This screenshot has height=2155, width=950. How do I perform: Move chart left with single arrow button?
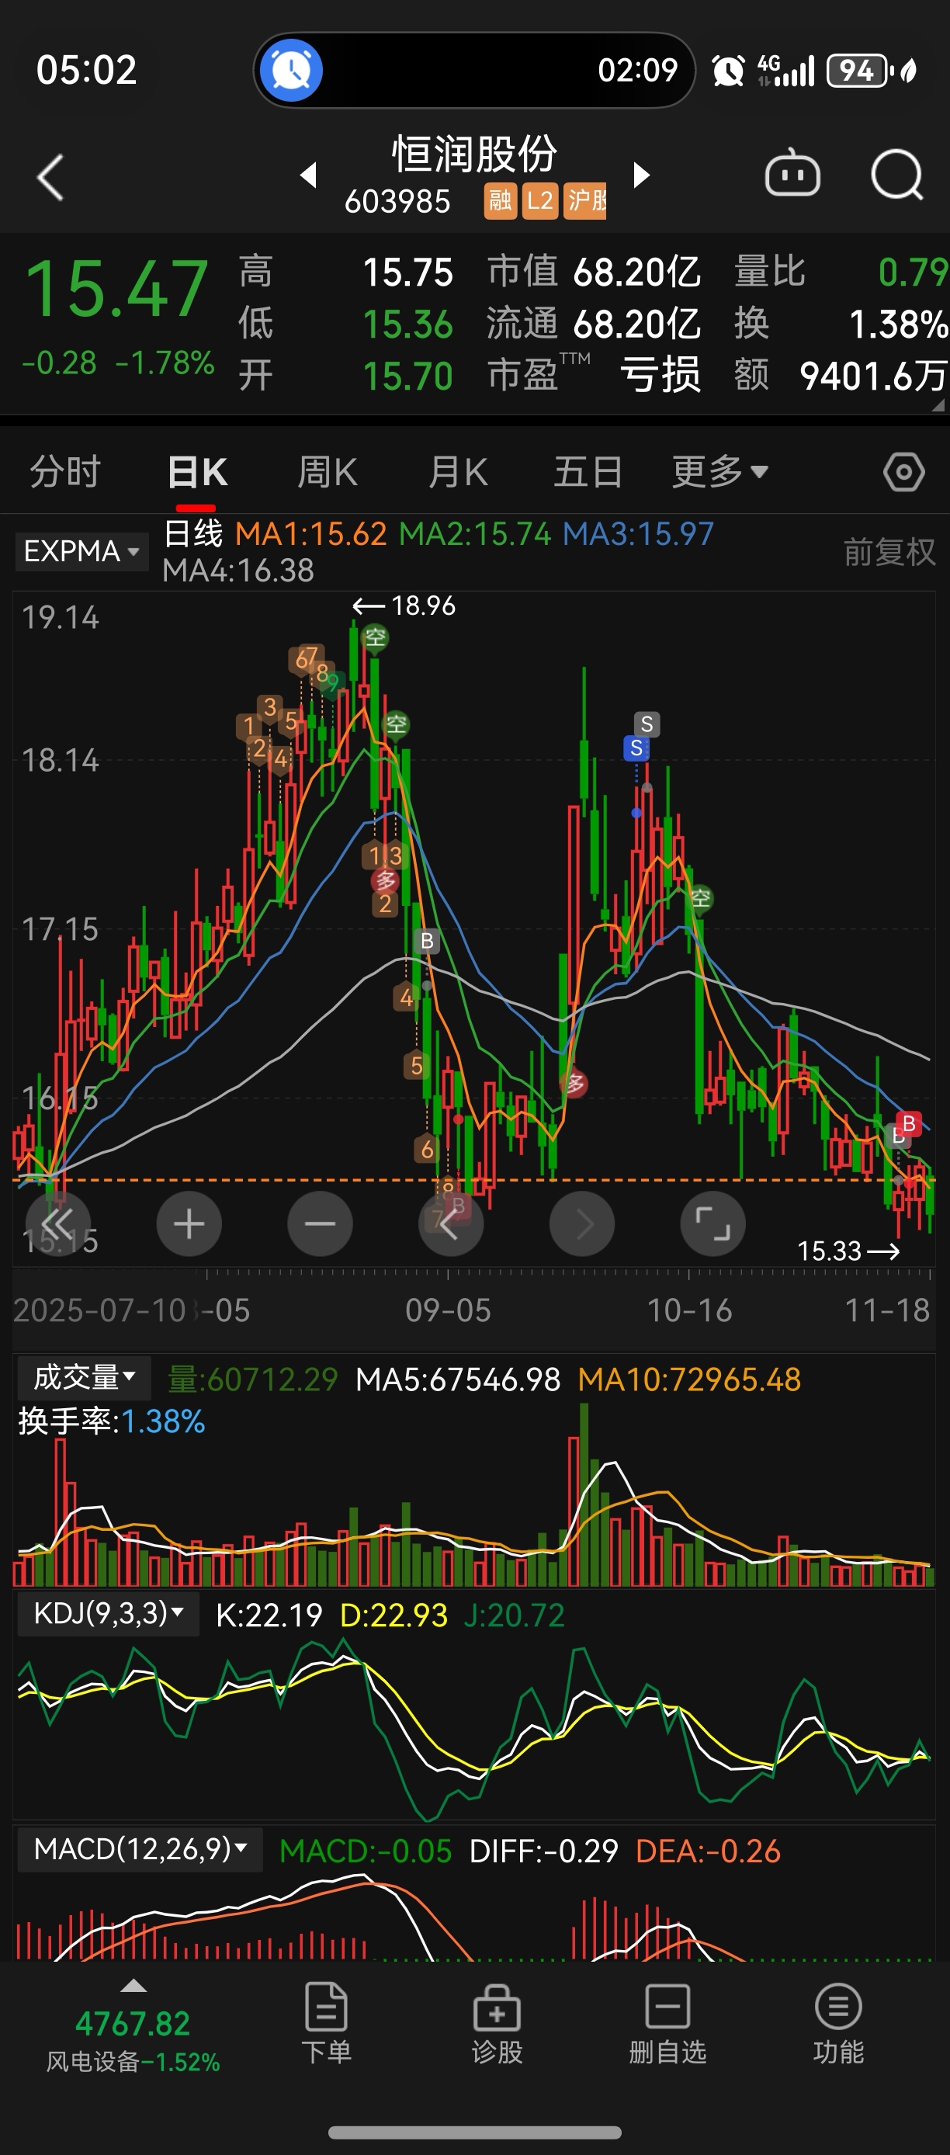click(451, 1225)
